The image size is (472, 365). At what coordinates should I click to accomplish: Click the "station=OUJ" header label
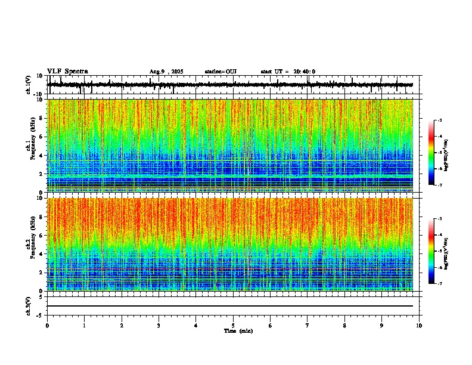pyautogui.click(x=221, y=72)
